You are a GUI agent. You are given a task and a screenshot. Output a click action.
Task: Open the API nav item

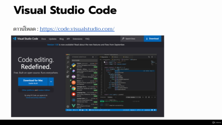(68, 39)
